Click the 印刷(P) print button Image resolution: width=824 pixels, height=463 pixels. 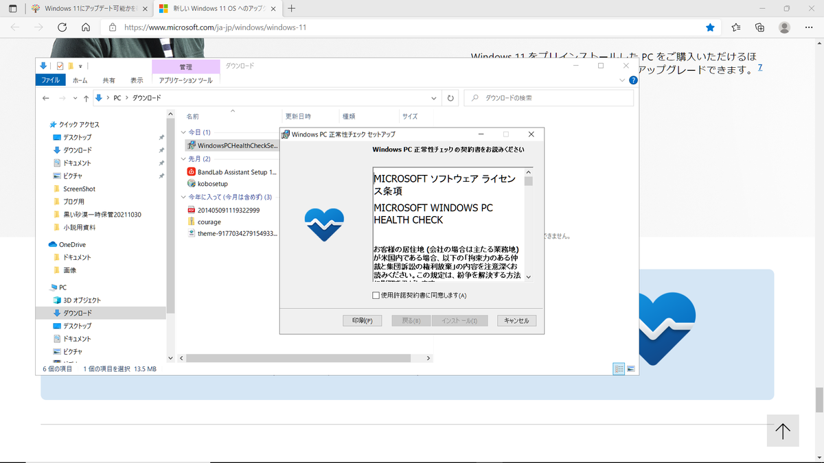pyautogui.click(x=362, y=320)
